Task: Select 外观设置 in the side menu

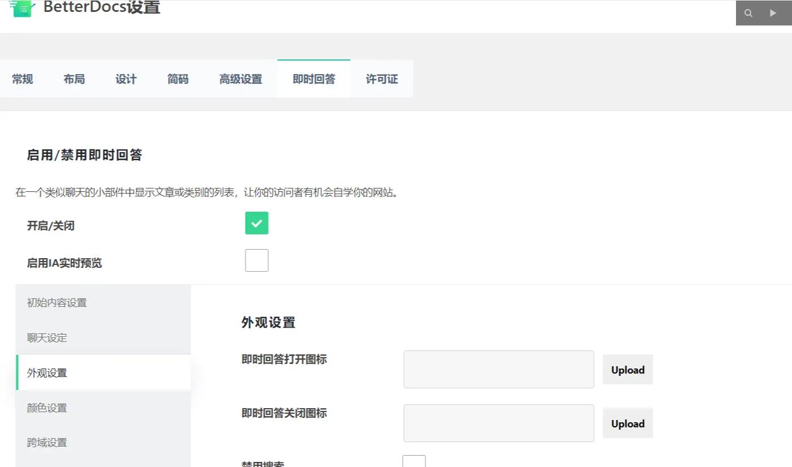Action: click(x=103, y=373)
